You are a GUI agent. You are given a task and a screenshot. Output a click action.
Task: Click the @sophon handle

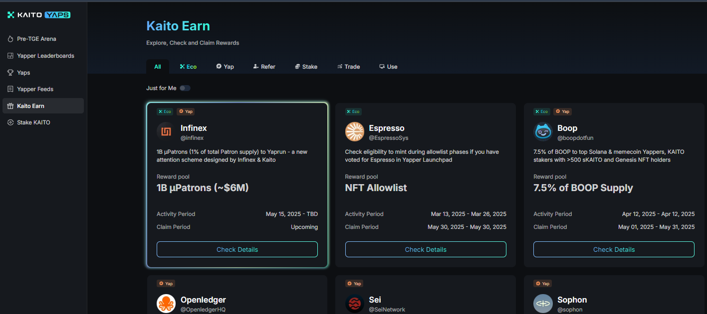570,310
